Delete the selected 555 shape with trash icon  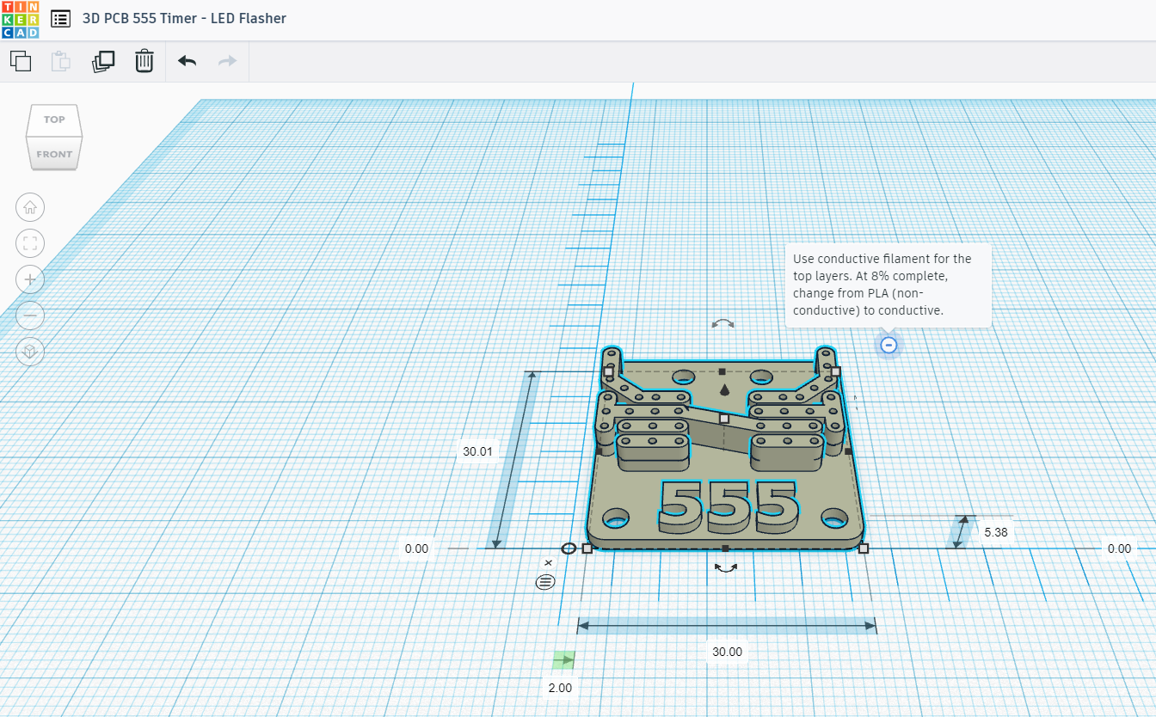[x=144, y=61]
